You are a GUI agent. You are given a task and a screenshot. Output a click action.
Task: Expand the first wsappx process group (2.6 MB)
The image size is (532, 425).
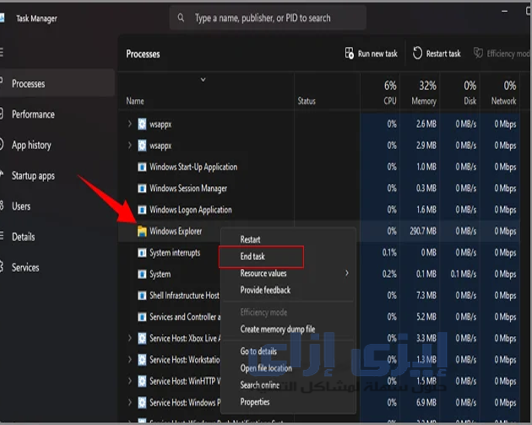[130, 124]
